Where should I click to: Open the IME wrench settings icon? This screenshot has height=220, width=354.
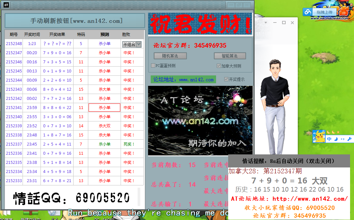click(349, 139)
